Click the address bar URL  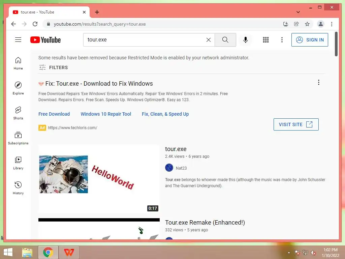tap(100, 24)
